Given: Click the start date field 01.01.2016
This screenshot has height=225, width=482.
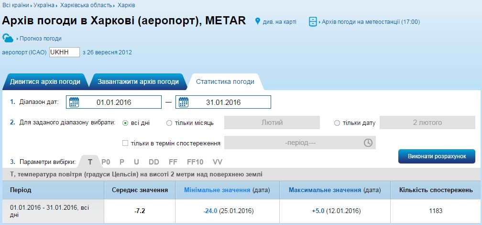Looking at the screenshot, I should click(x=114, y=102).
